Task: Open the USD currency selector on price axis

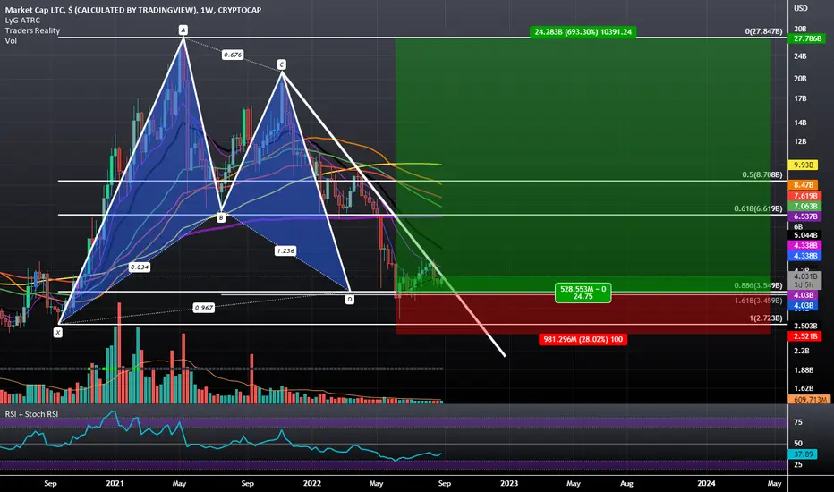Action: (x=801, y=8)
